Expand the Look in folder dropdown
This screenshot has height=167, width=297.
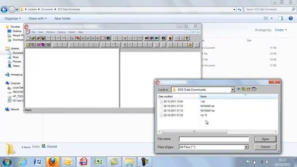[232, 90]
